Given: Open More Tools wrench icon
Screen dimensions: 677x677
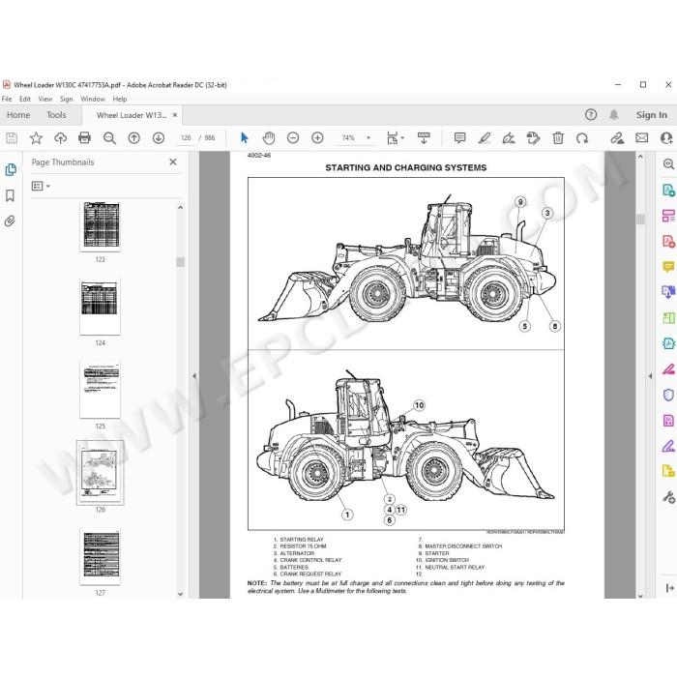Looking at the screenshot, I should coord(668,497).
